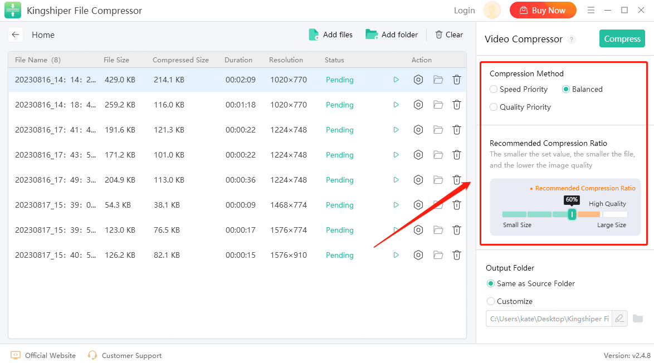Go back using the Home arrow
This screenshot has width=654, height=363.
(x=16, y=35)
